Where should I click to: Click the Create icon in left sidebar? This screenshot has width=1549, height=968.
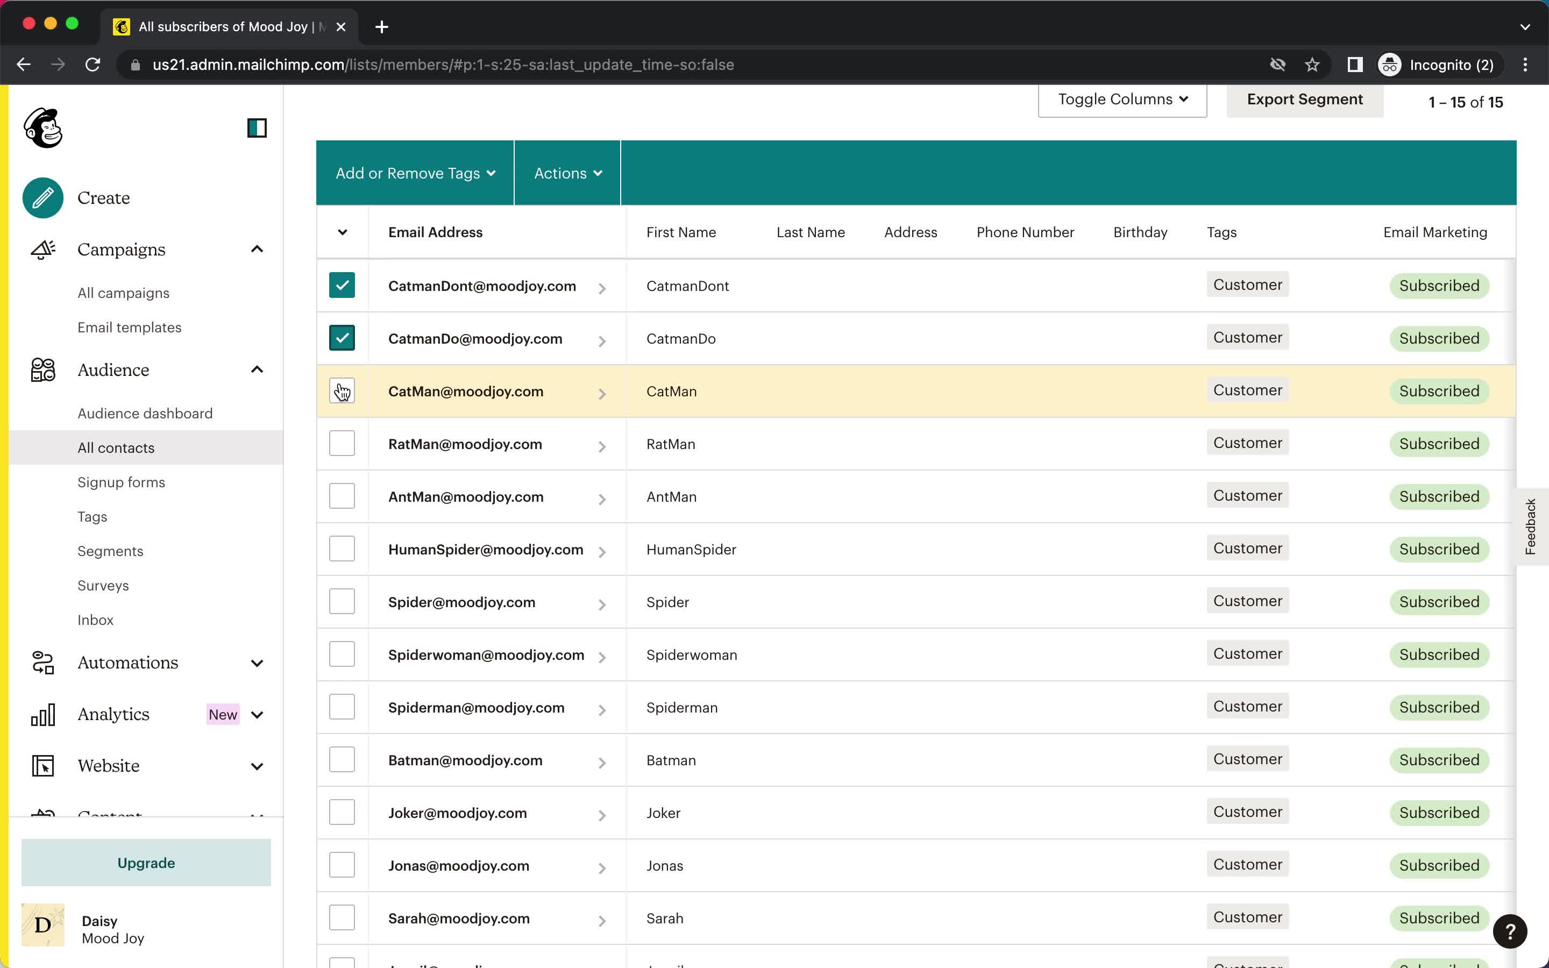(x=42, y=197)
